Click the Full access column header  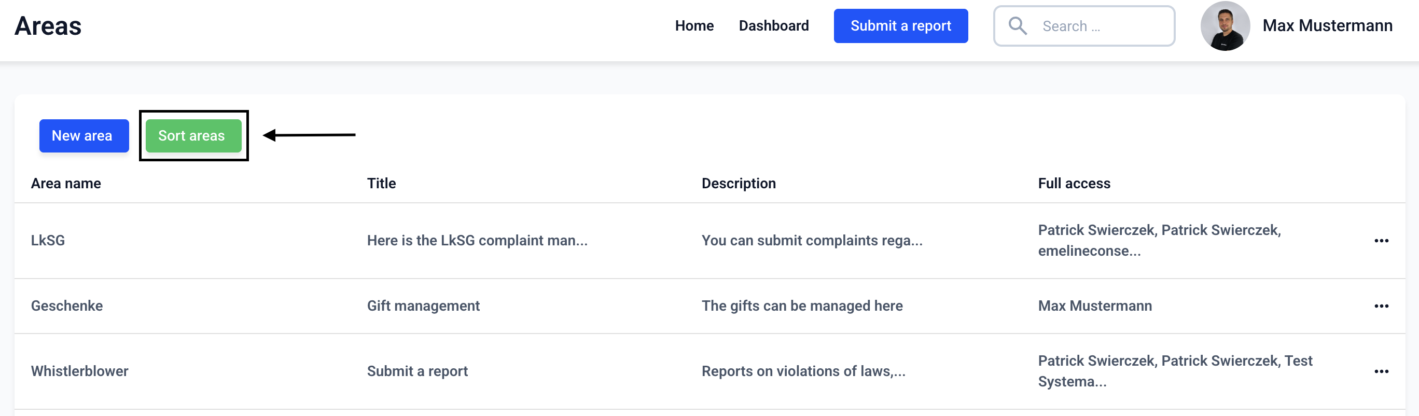[x=1074, y=184]
